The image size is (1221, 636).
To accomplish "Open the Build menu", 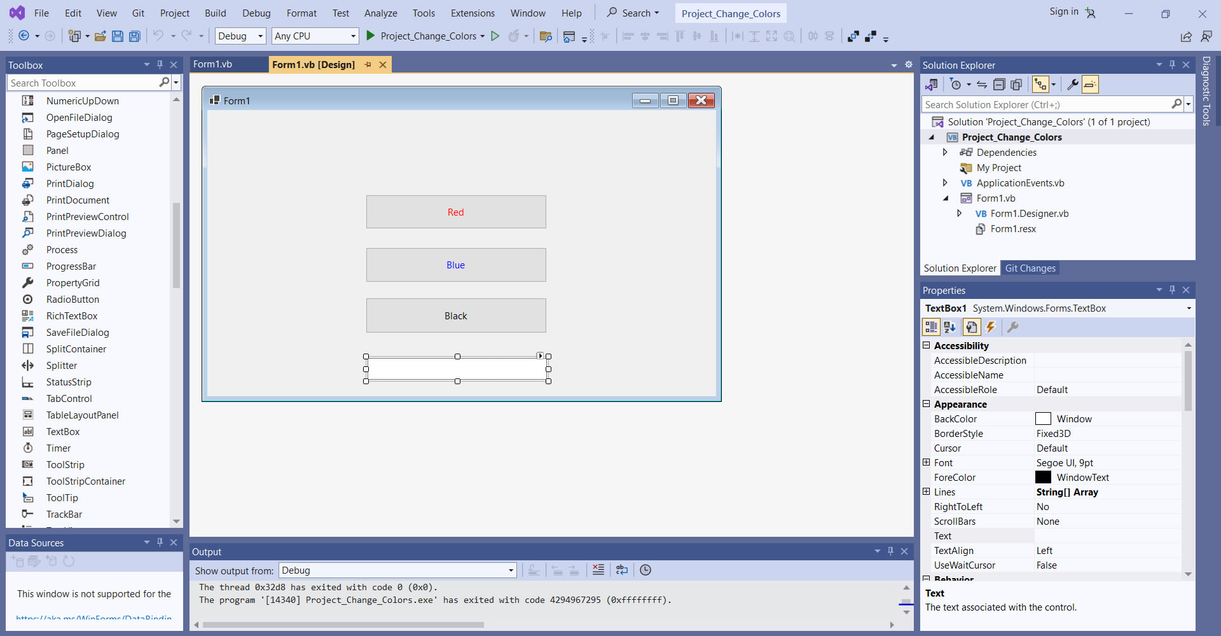I will pyautogui.click(x=215, y=13).
